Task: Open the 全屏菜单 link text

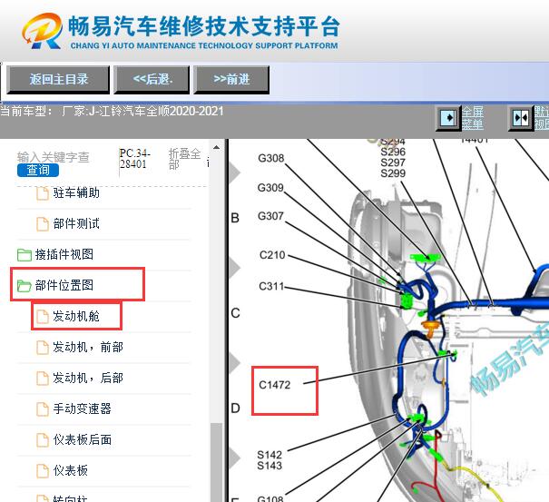Action: click(x=473, y=118)
